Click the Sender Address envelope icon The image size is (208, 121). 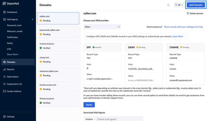(4, 91)
